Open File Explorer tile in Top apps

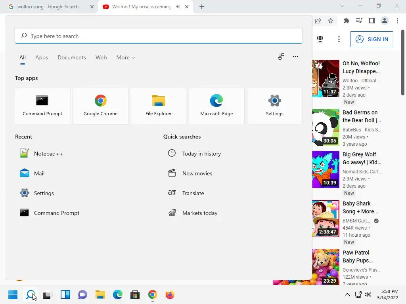coord(159,106)
